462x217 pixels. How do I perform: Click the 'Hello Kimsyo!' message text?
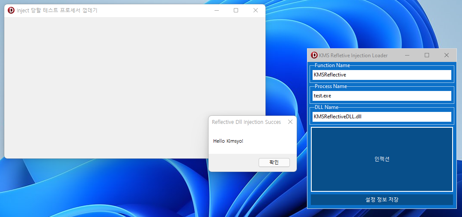[228, 141]
